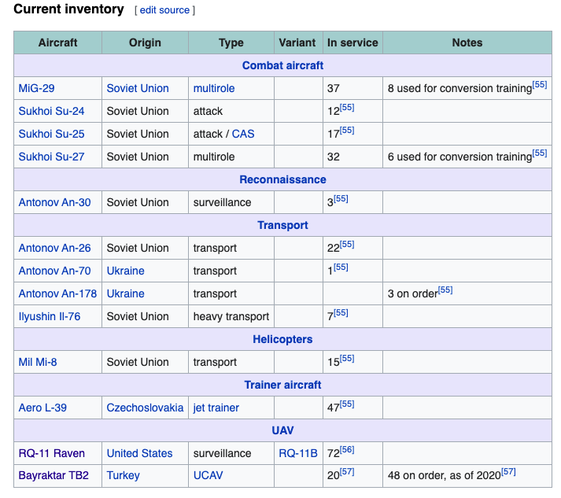The height and width of the screenshot is (498, 561).
Task: Click 'surveillance' in An-30 row
Action: [222, 202]
